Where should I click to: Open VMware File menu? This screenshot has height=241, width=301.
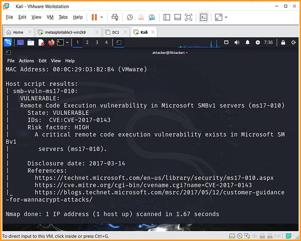[9, 17]
